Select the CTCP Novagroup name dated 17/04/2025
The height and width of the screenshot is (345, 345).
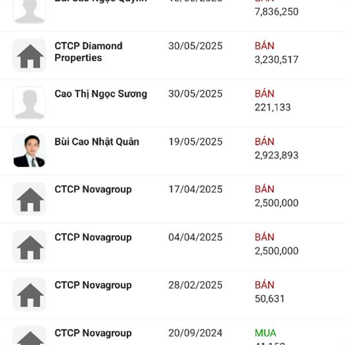point(93,189)
